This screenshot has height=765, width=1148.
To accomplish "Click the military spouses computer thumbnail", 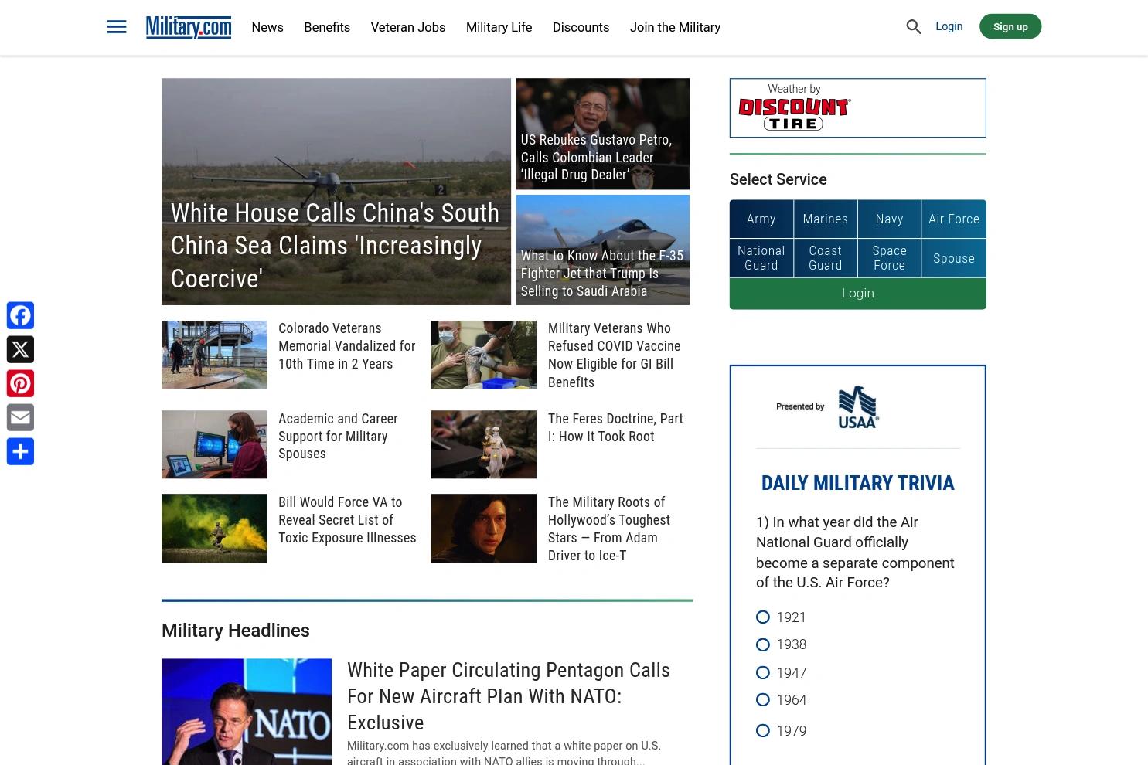I will (x=214, y=444).
